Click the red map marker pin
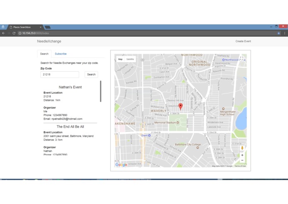Screen dimensions: 288x204 181,107
